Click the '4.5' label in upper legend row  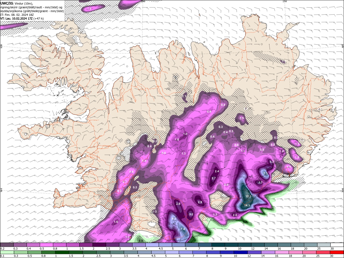161,249
